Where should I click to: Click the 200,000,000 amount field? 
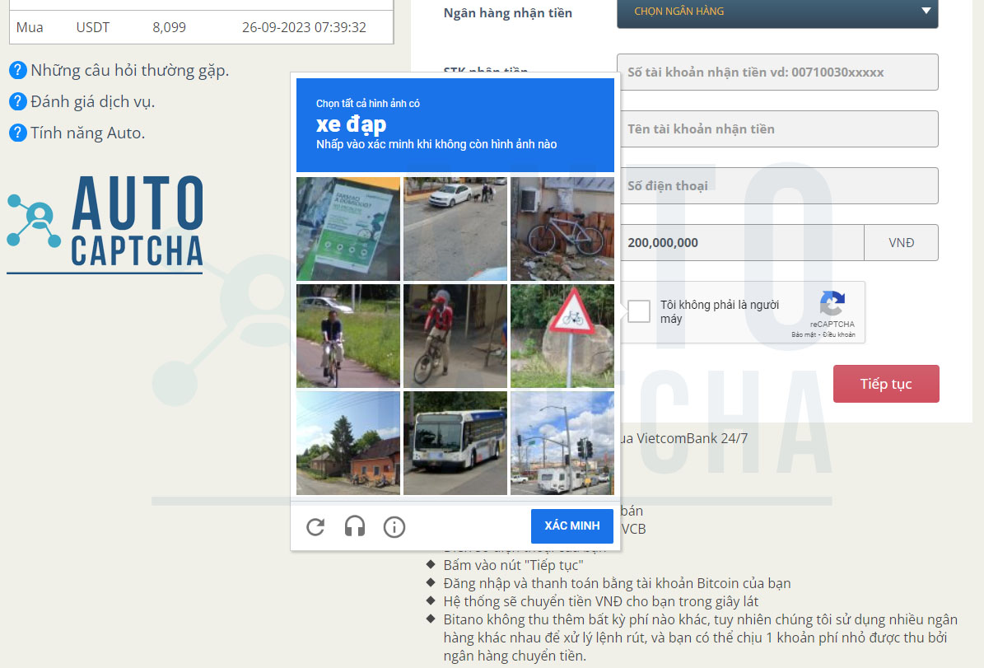(740, 242)
